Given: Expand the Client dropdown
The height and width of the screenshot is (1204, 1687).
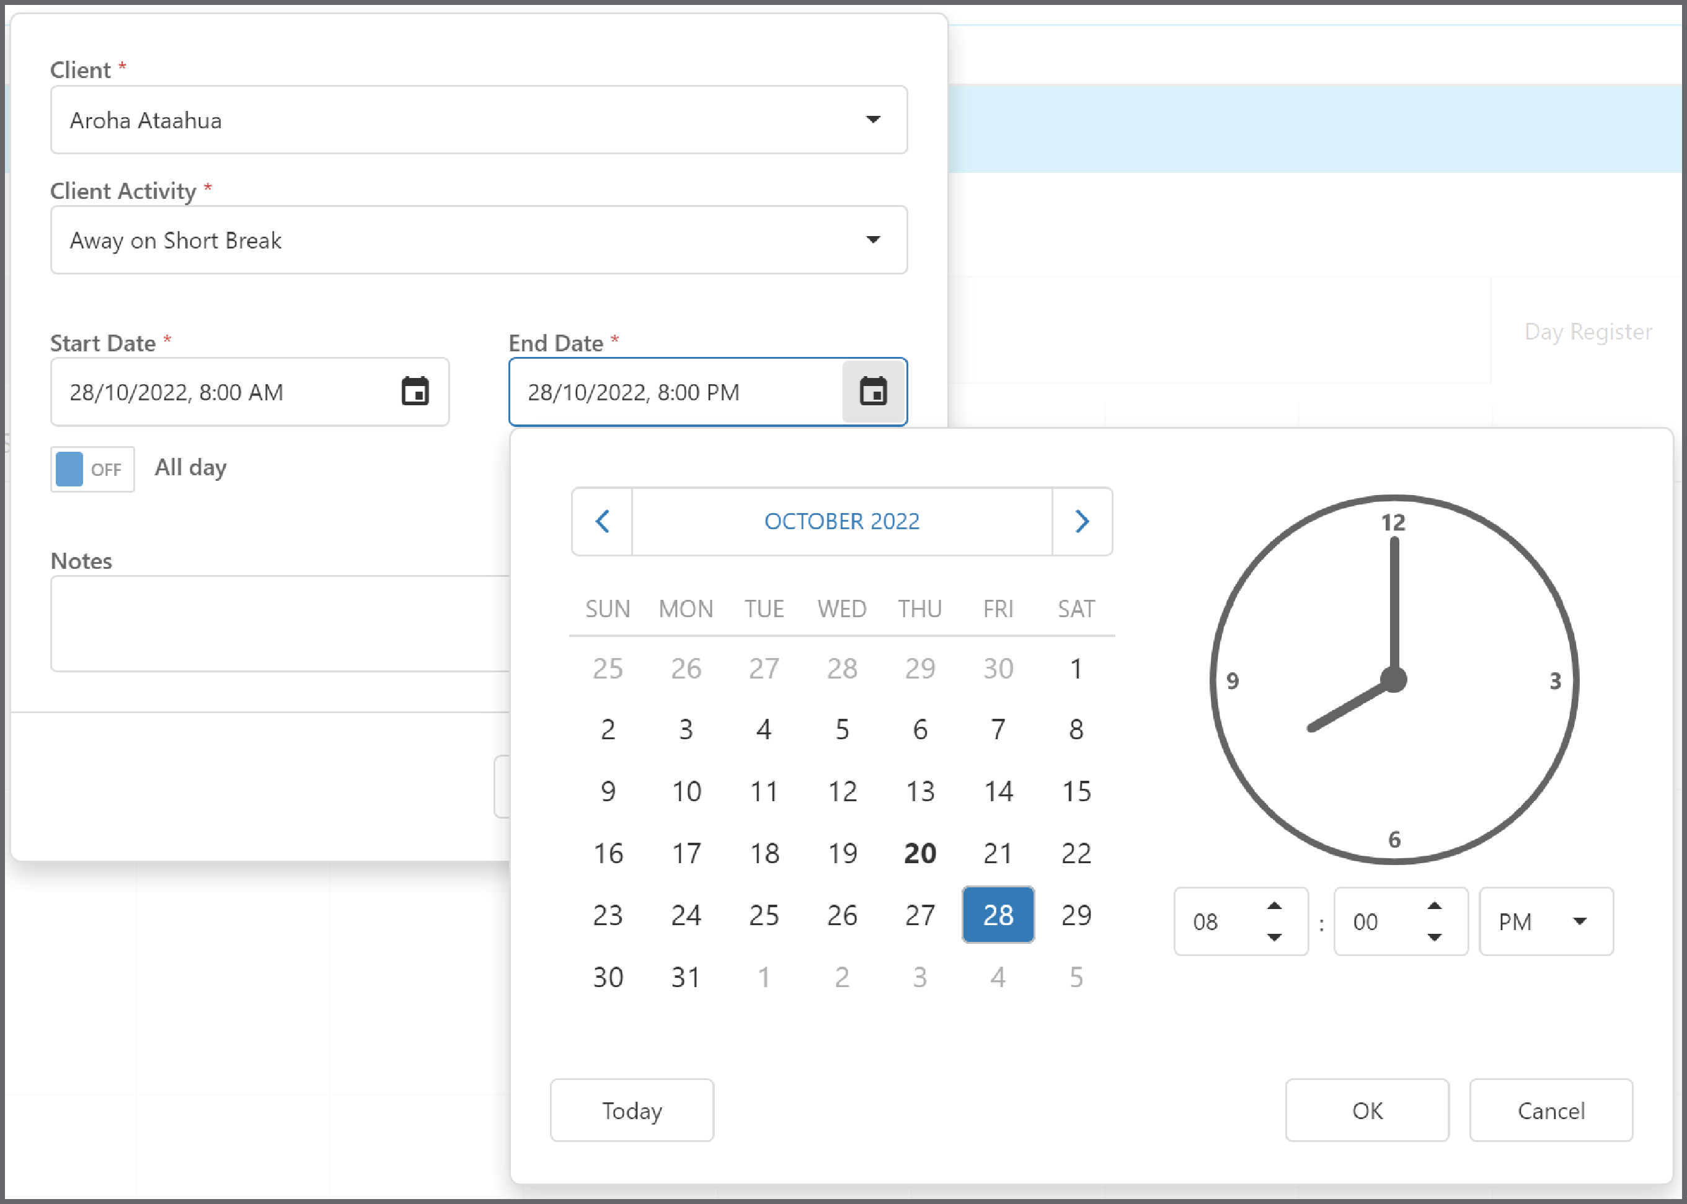Looking at the screenshot, I should coord(479,120).
